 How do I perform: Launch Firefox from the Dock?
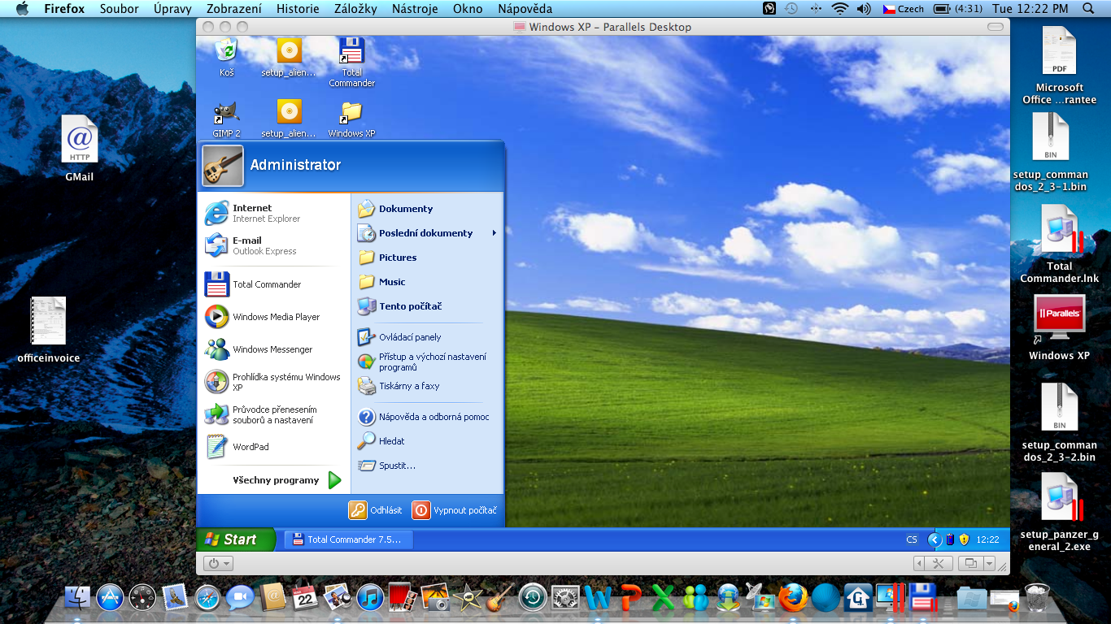(x=793, y=598)
